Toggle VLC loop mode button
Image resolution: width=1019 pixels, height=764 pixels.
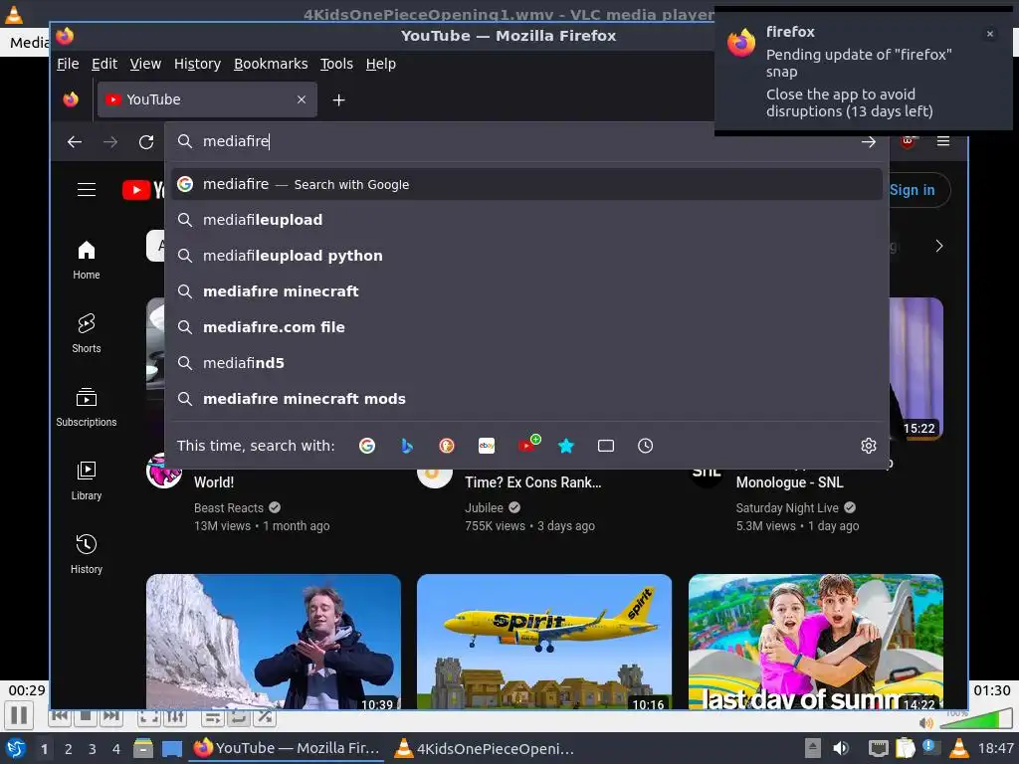238,717
